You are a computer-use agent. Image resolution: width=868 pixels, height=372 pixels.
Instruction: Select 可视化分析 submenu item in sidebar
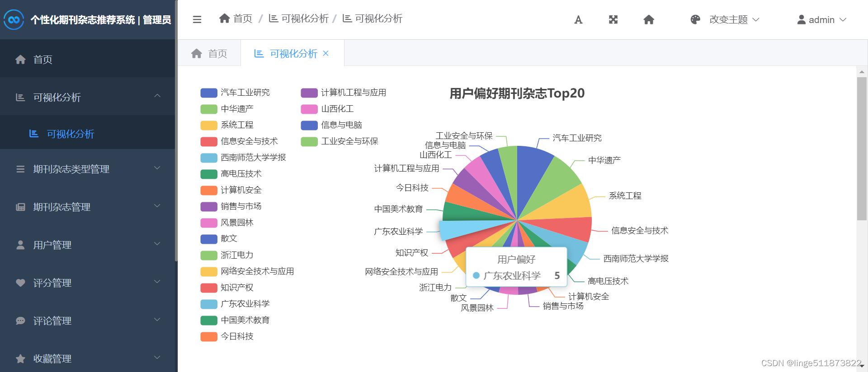[x=88, y=134]
